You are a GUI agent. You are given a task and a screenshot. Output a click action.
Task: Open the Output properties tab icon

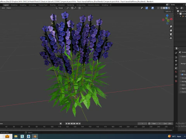pos(176,61)
